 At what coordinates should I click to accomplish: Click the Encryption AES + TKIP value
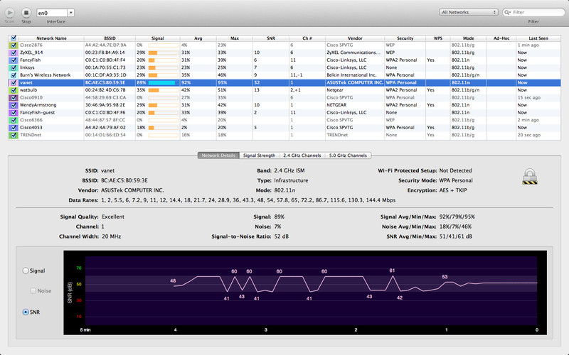pyautogui.click(x=453, y=190)
